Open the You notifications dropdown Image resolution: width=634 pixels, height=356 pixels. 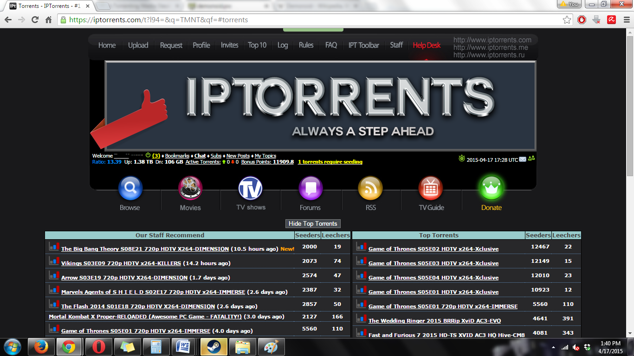(569, 4)
